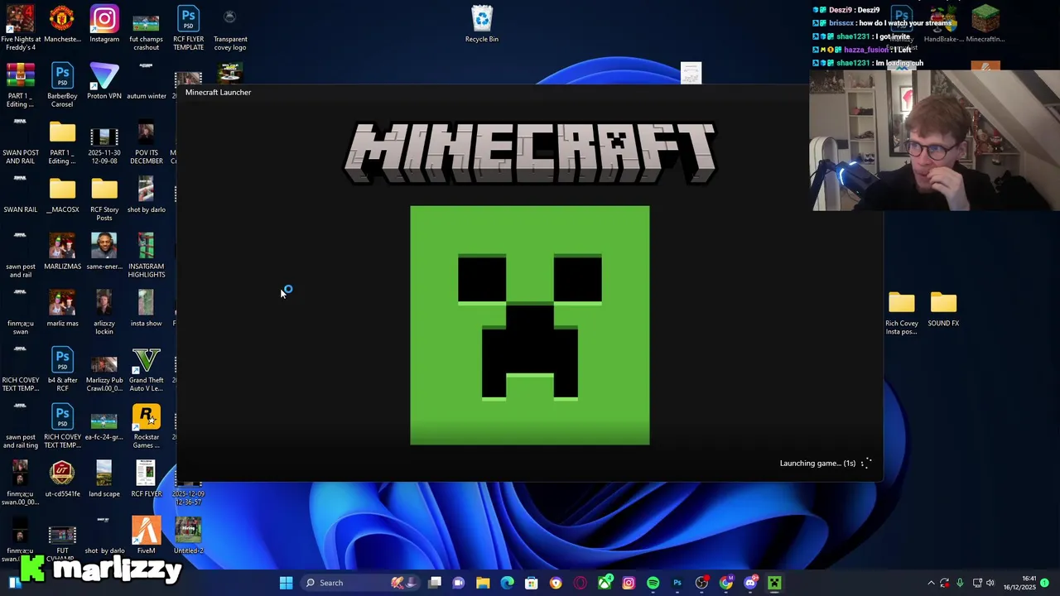This screenshot has width=1060, height=596.
Task: Open the BarberBoy Carosel PSD file
Action: pyautogui.click(x=62, y=84)
